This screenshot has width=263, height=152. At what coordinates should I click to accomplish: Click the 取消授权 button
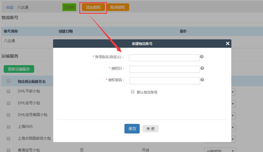click(118, 7)
